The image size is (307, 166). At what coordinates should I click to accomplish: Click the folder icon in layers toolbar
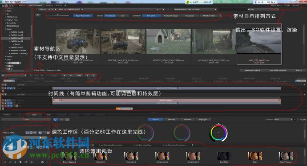tap(20, 162)
